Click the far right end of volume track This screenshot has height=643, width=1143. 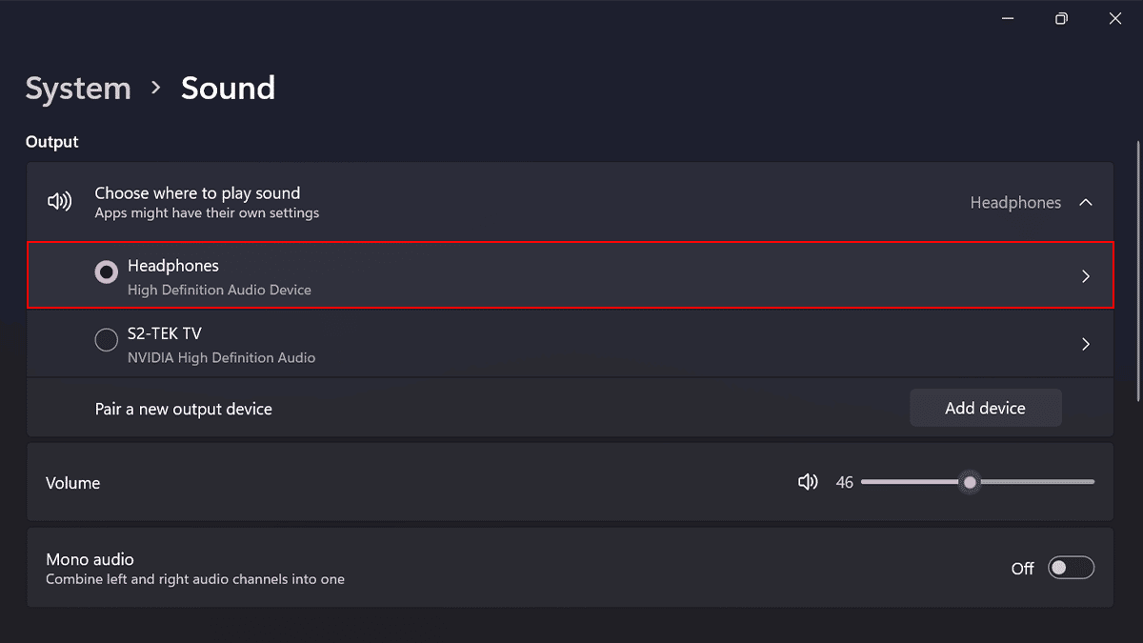pos(1092,483)
